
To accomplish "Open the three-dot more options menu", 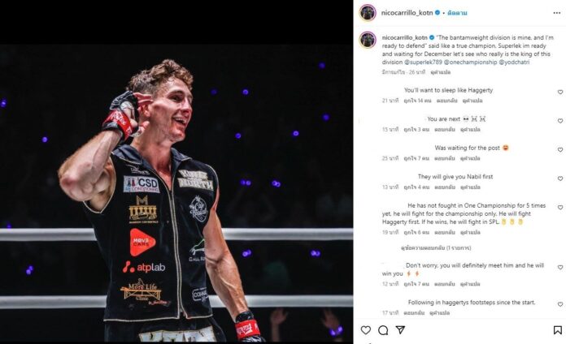I will pyautogui.click(x=556, y=13).
